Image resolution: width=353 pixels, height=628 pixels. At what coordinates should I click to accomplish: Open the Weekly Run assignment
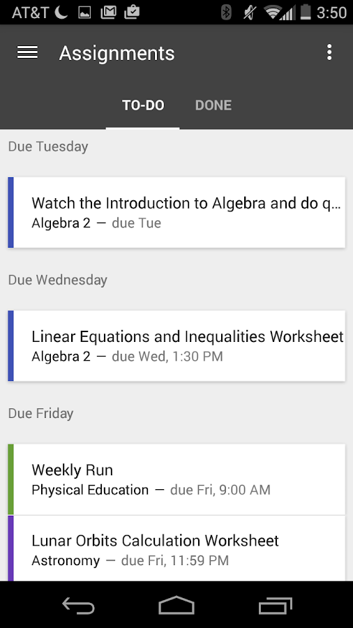[x=176, y=479]
